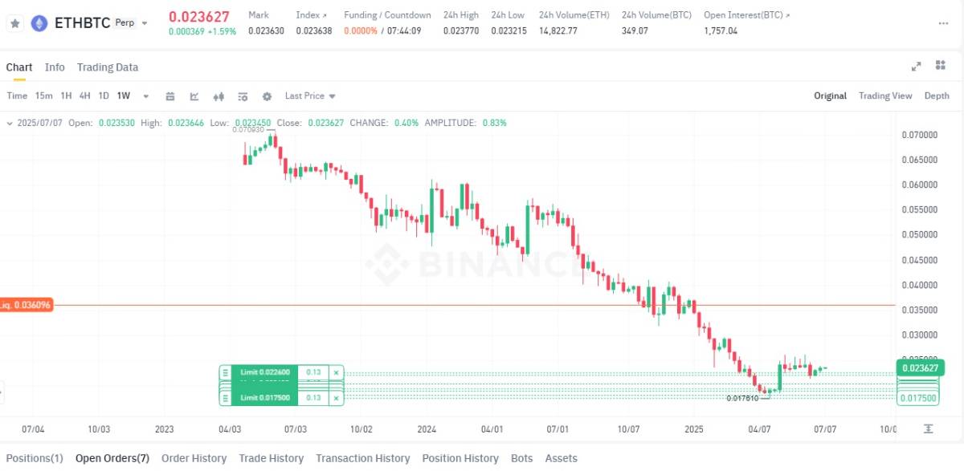
Task: Expand more time intervals dropdown
Action: tap(146, 96)
